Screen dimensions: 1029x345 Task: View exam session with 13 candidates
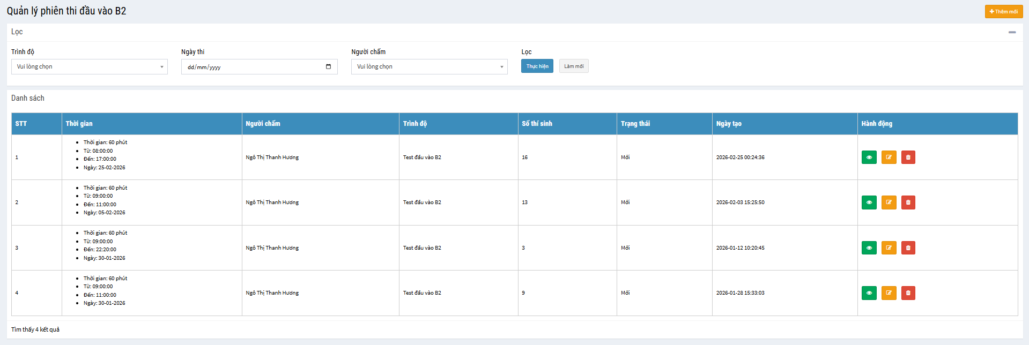pyautogui.click(x=869, y=202)
